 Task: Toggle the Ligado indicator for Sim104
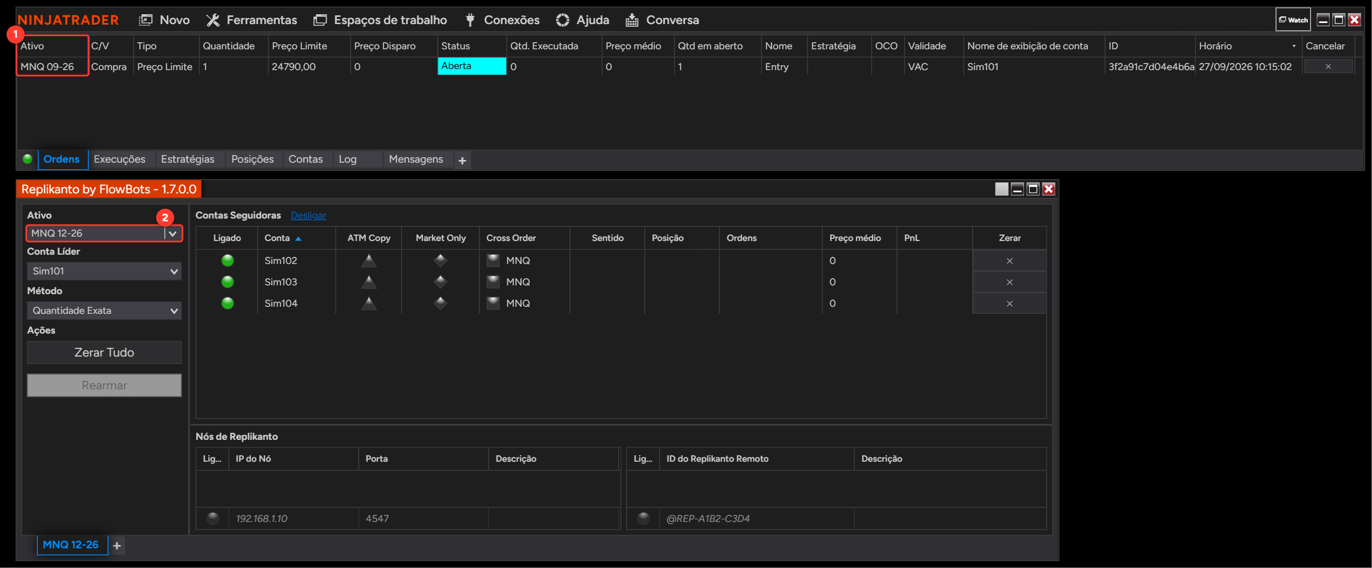(227, 303)
